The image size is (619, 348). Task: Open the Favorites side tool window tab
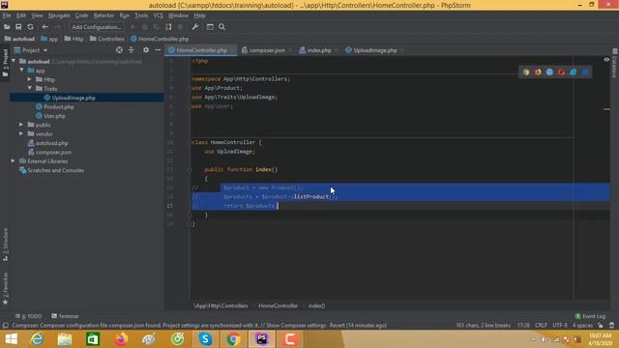click(x=5, y=288)
